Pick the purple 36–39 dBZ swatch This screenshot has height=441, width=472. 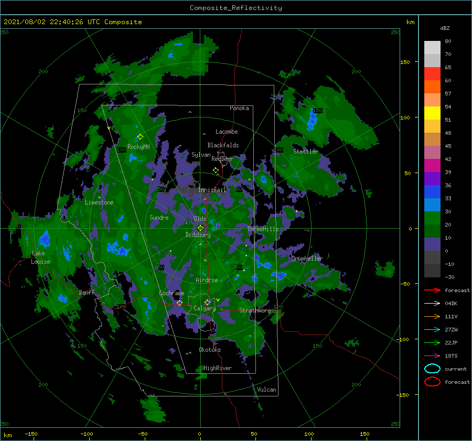tap(432, 178)
